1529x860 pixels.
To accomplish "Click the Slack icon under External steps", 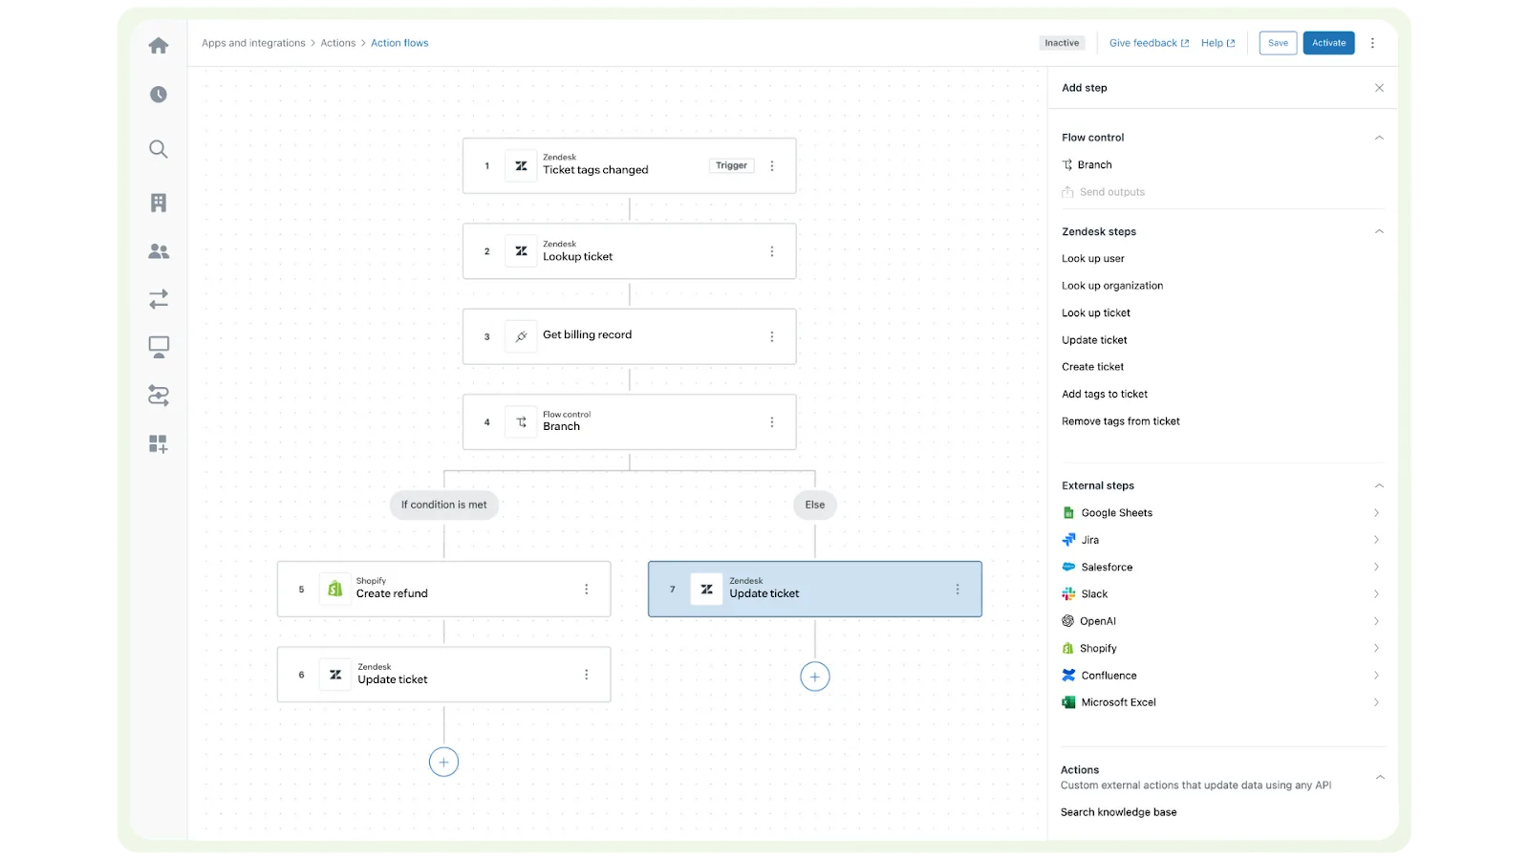I will [1067, 593].
